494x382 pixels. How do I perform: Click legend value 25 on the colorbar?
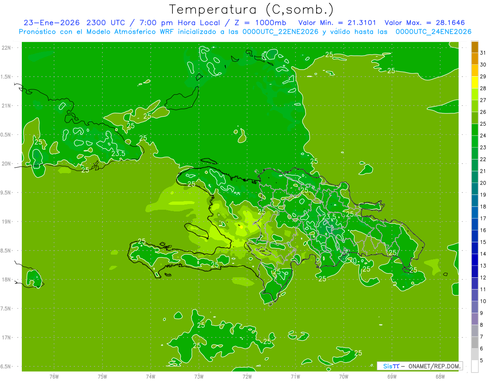(483, 124)
